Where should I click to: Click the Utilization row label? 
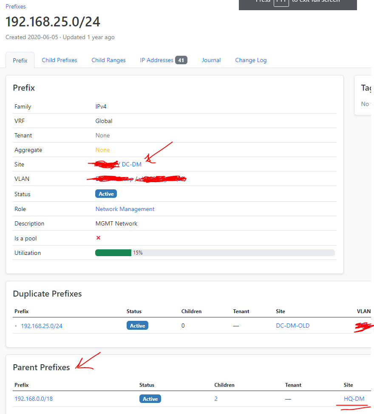tap(28, 253)
